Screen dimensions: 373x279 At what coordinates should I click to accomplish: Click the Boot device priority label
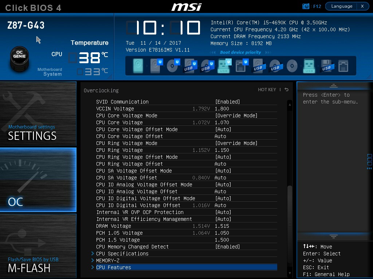coord(240,52)
